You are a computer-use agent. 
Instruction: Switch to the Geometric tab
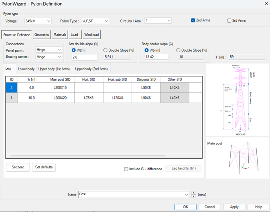click(x=42, y=35)
